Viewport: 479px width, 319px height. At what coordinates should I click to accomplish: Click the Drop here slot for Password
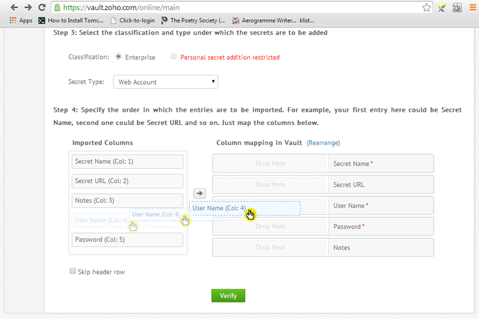click(x=270, y=226)
